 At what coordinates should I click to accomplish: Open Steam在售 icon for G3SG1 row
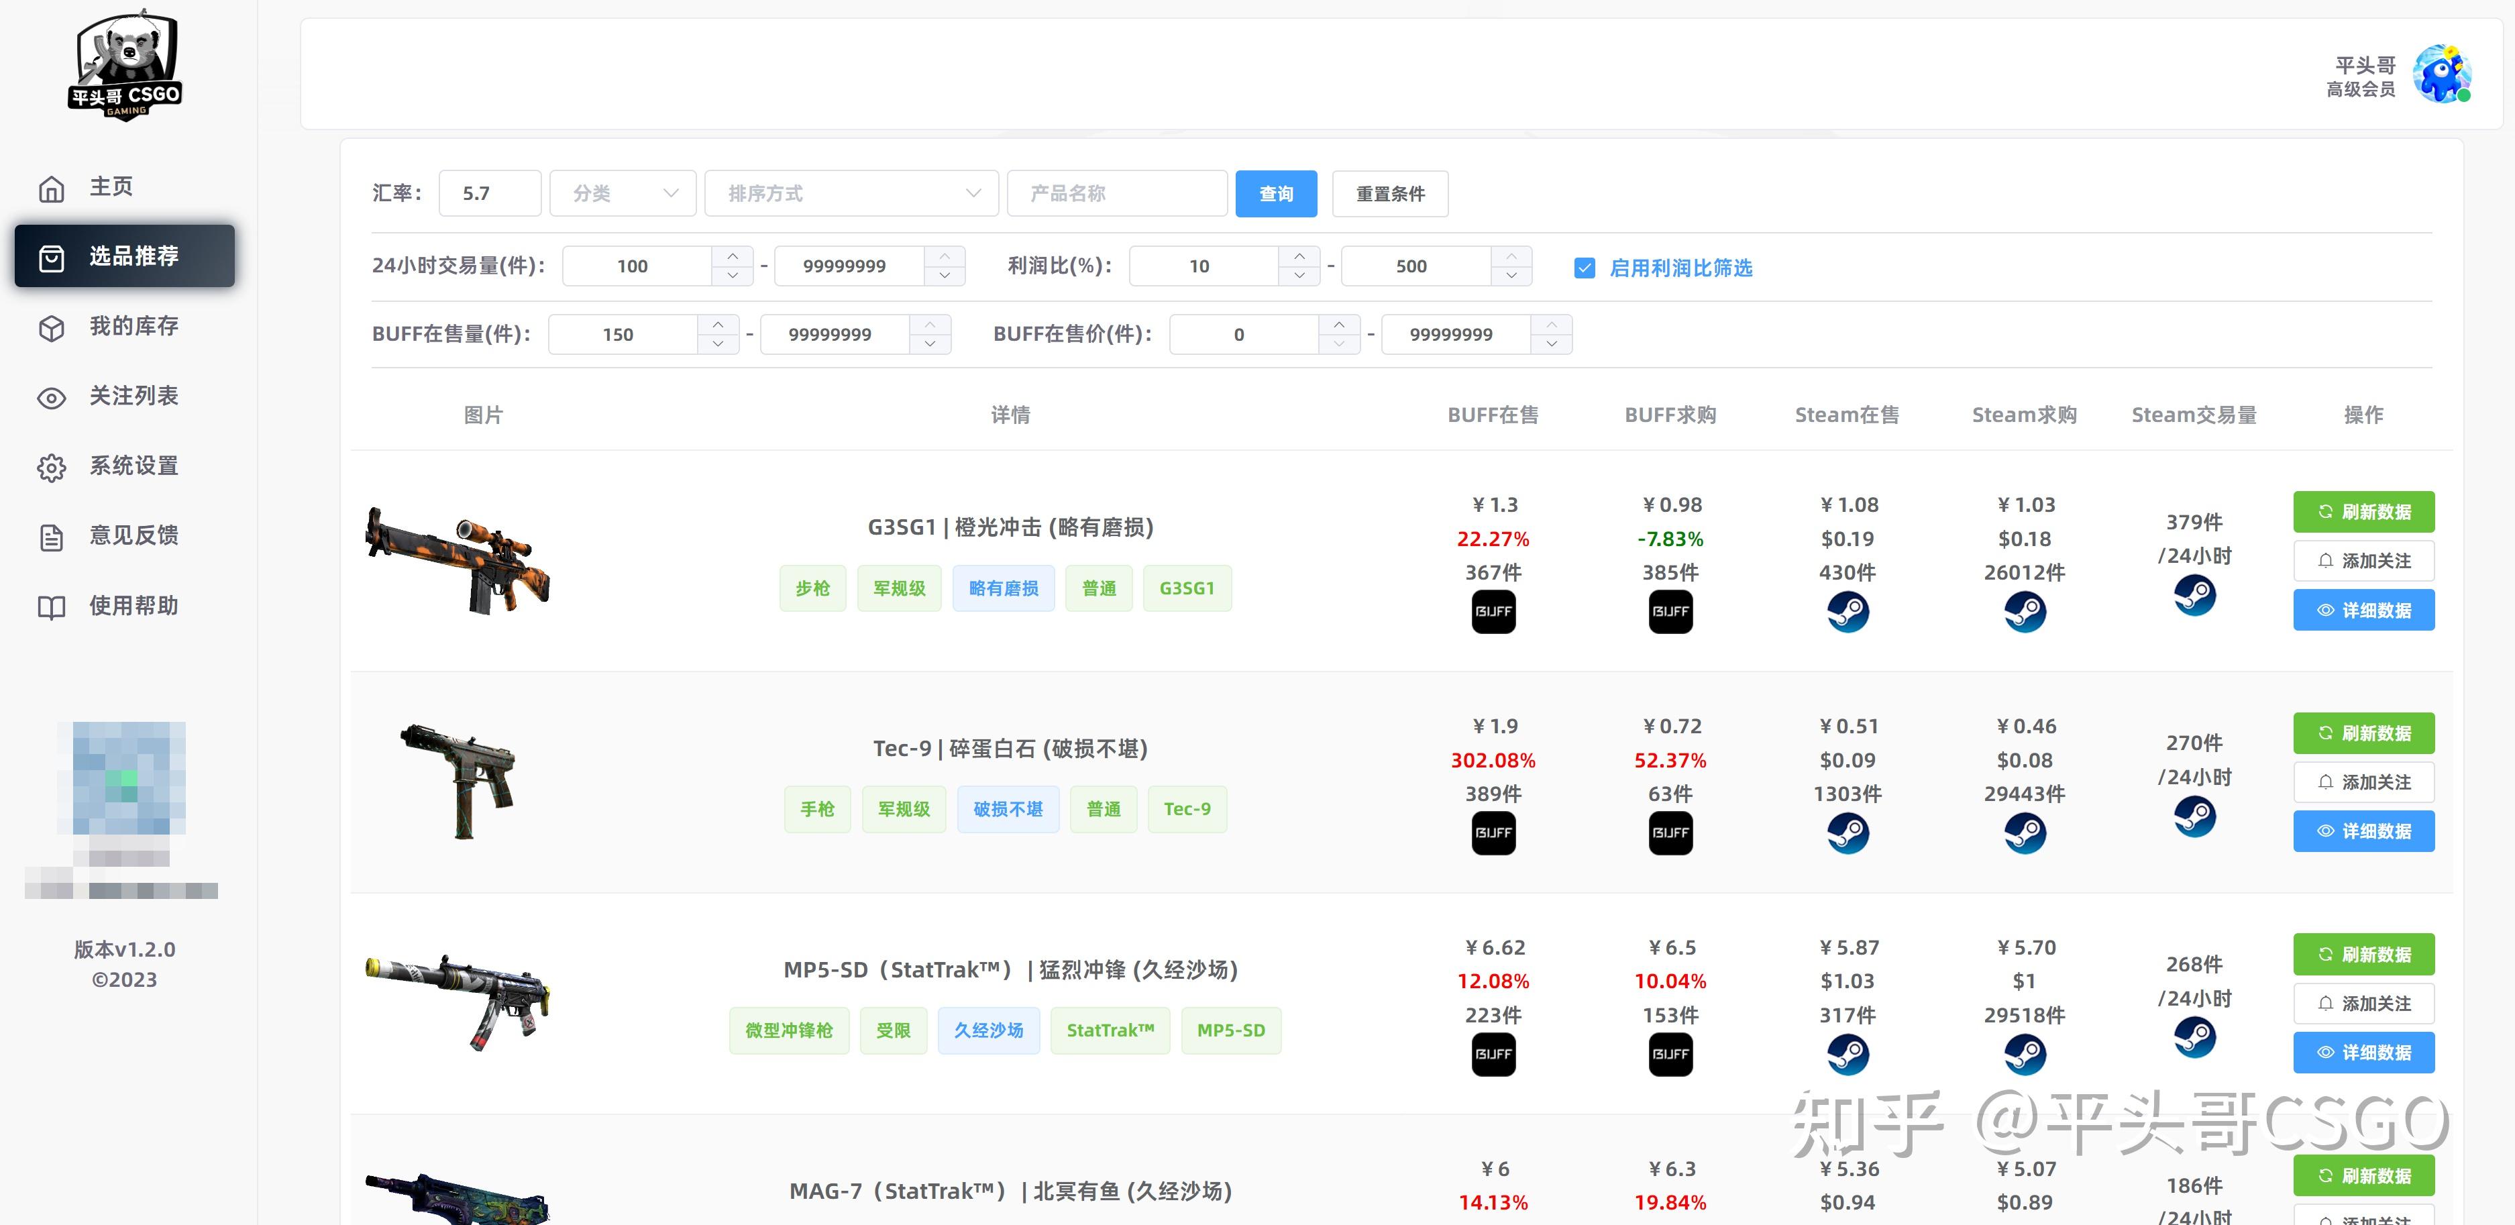tap(1848, 612)
